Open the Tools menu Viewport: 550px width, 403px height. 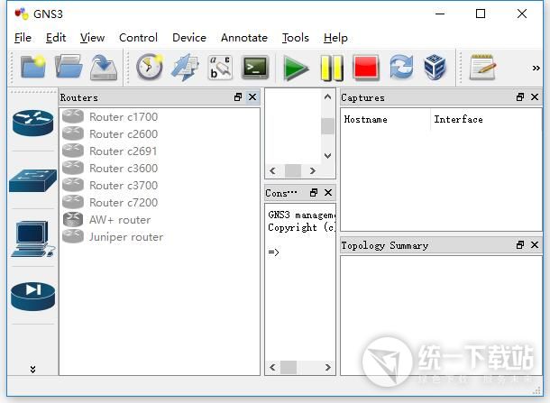(296, 38)
